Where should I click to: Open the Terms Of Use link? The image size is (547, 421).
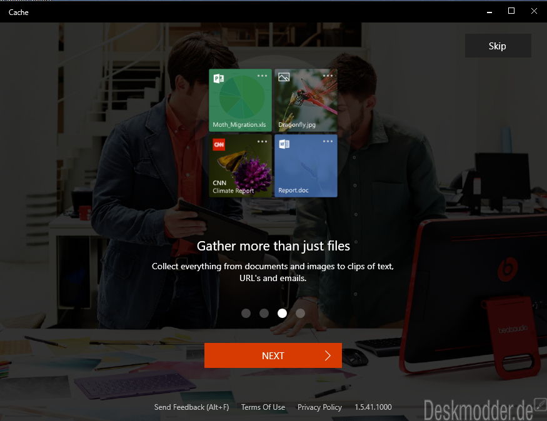point(263,407)
